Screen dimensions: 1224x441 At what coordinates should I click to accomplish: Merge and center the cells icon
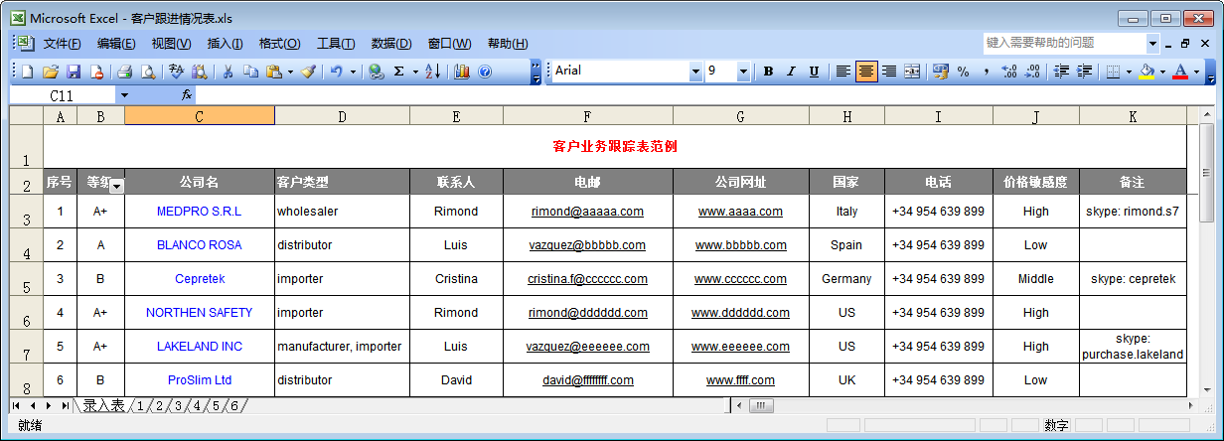point(912,72)
